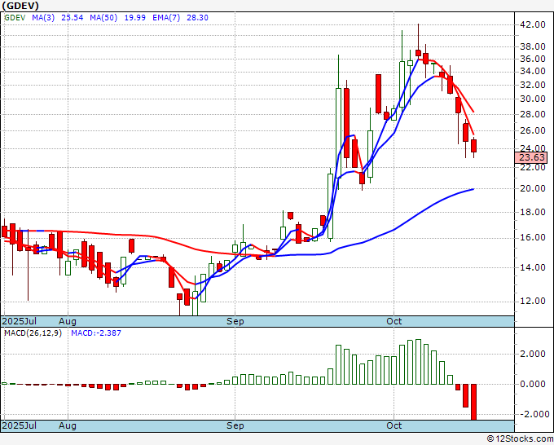Screen dimensions: 554x445
Task: Click the (GDEV) chart title
Action: 20,6
